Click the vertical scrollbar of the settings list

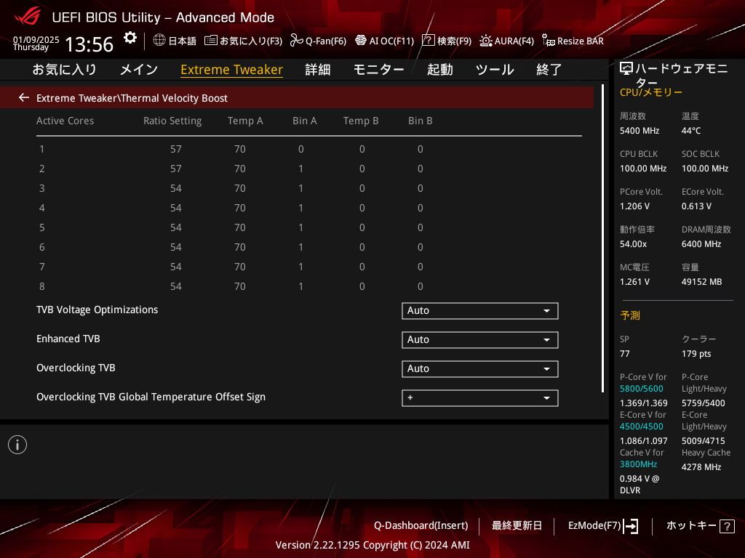pyautogui.click(x=602, y=240)
